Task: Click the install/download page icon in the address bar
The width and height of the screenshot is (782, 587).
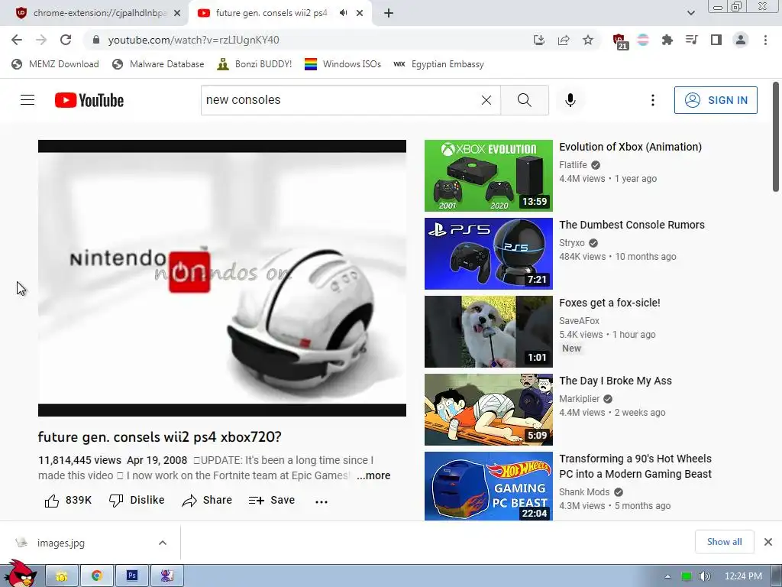Action: click(x=538, y=40)
